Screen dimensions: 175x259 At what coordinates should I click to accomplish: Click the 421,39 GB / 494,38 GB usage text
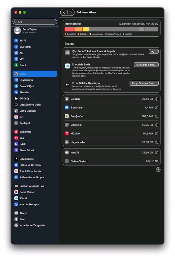[145, 24]
